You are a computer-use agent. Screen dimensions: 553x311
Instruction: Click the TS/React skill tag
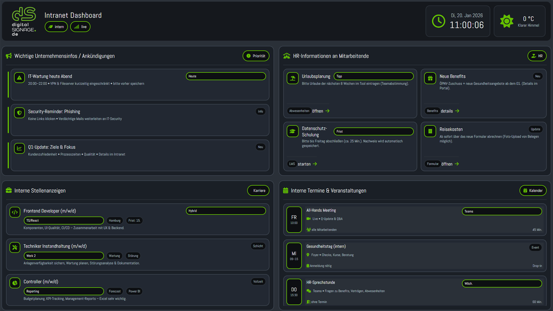(x=64, y=221)
